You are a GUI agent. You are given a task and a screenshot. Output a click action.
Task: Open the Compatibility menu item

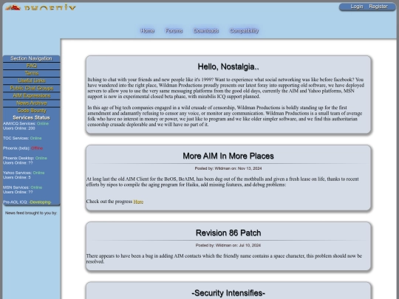click(244, 31)
